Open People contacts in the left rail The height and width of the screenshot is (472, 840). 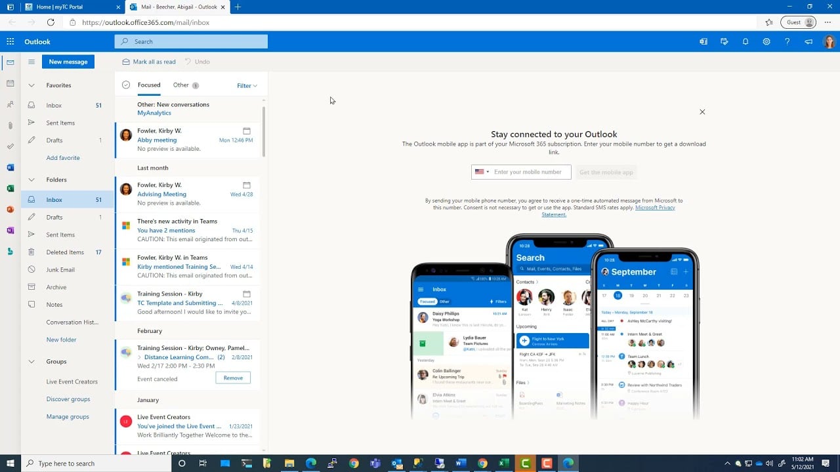[10, 104]
